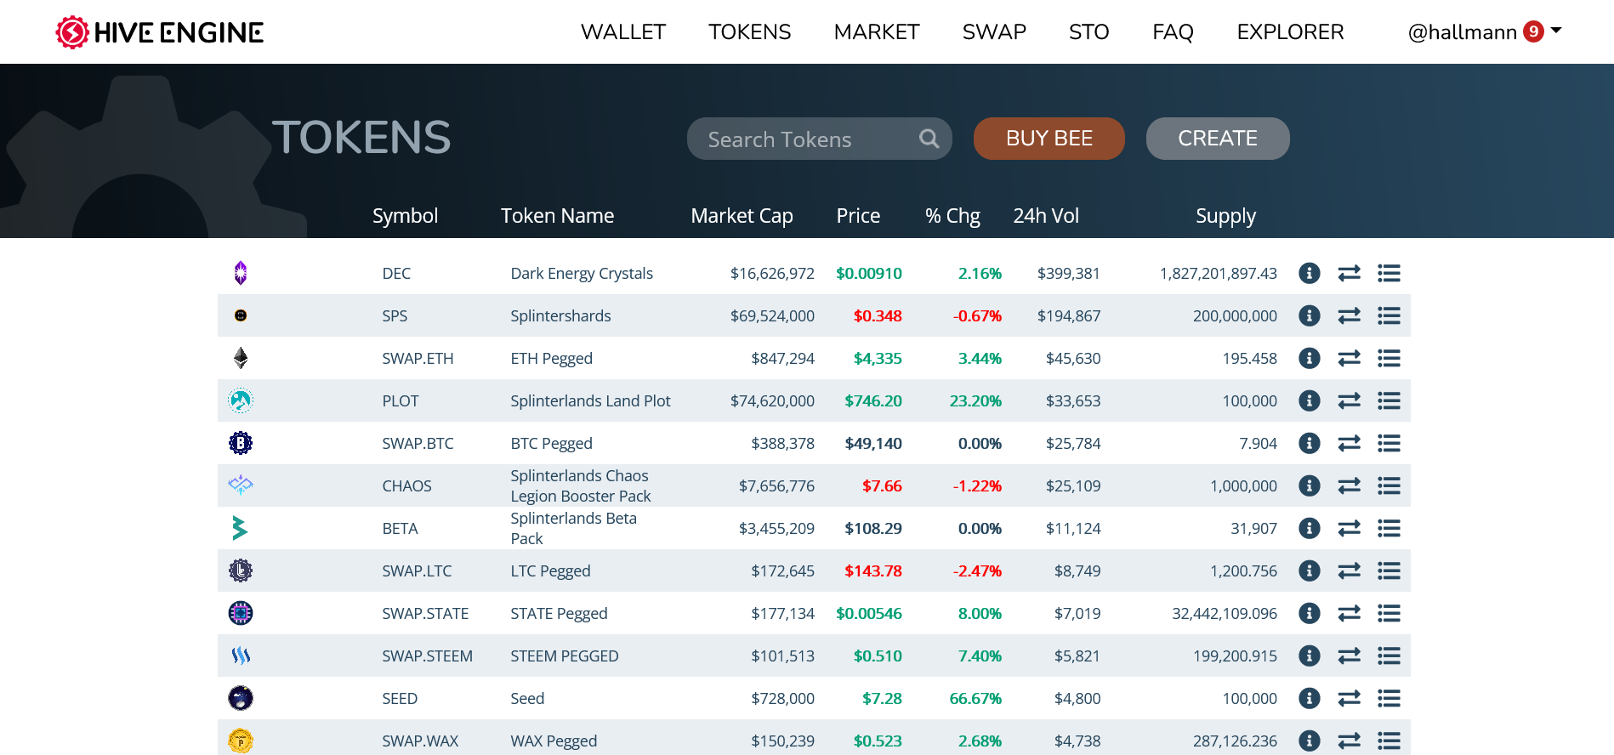Click the 32,442,109.096 supply value
The height and width of the screenshot is (755, 1614).
click(x=1225, y=613)
